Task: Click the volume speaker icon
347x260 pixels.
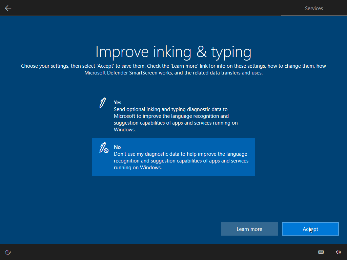Action: coord(338,252)
